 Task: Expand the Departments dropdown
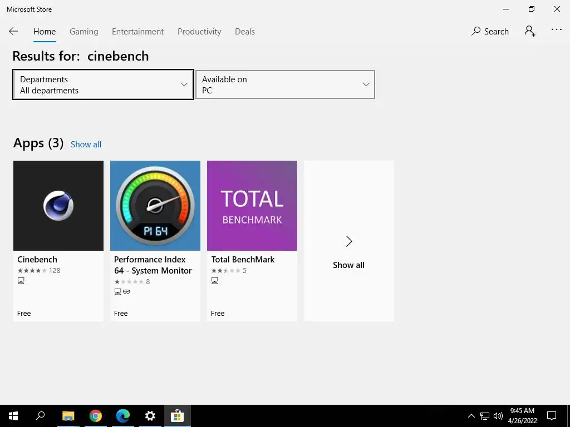click(103, 85)
